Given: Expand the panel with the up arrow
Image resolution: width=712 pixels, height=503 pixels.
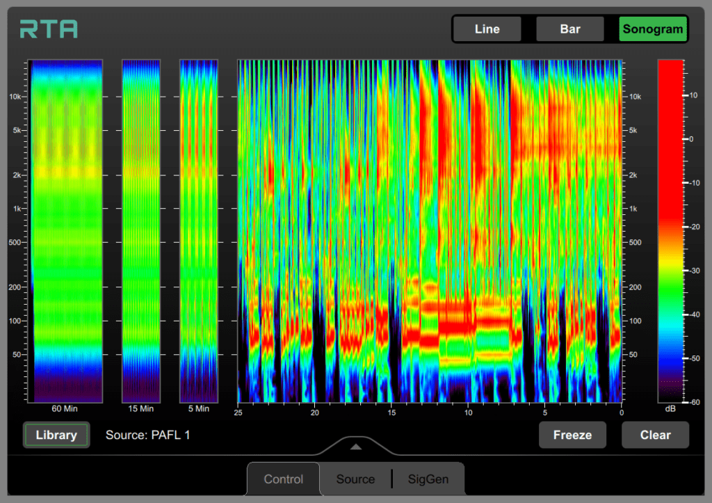Looking at the screenshot, I should tap(356, 447).
